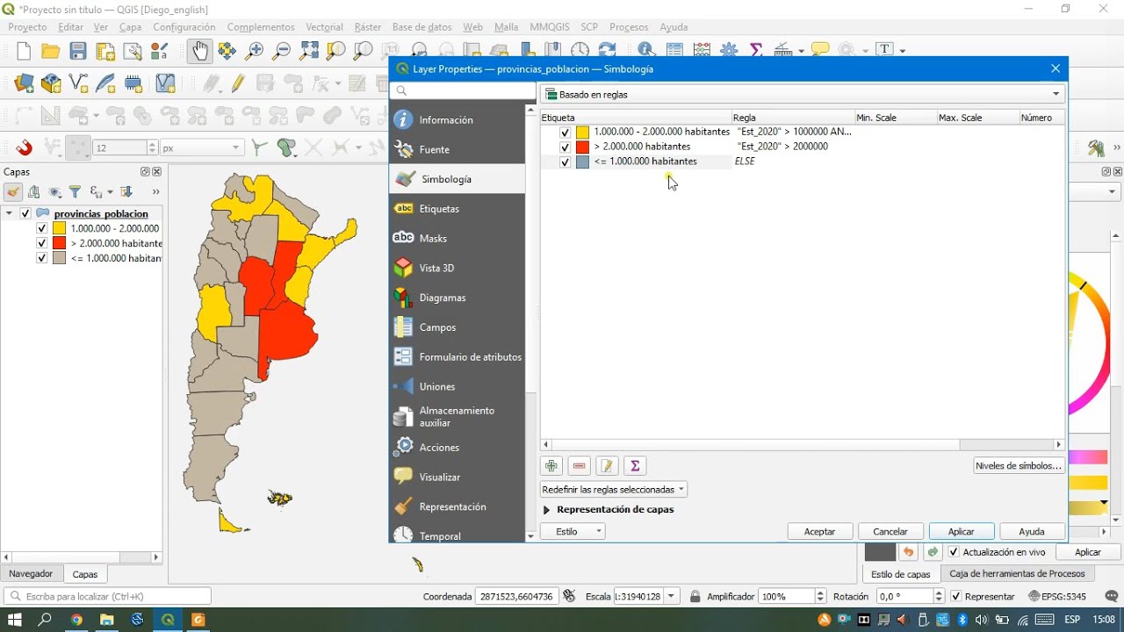The height and width of the screenshot is (632, 1124).
Task: Toggle provincias_poblacion layer visibility checkbox
Action: click(x=25, y=213)
